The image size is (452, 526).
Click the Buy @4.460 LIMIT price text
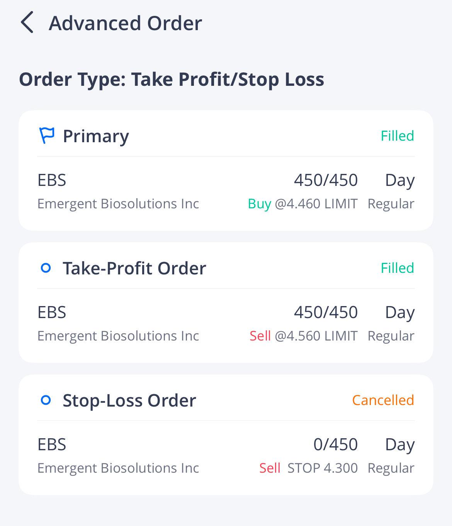pyautogui.click(x=302, y=204)
